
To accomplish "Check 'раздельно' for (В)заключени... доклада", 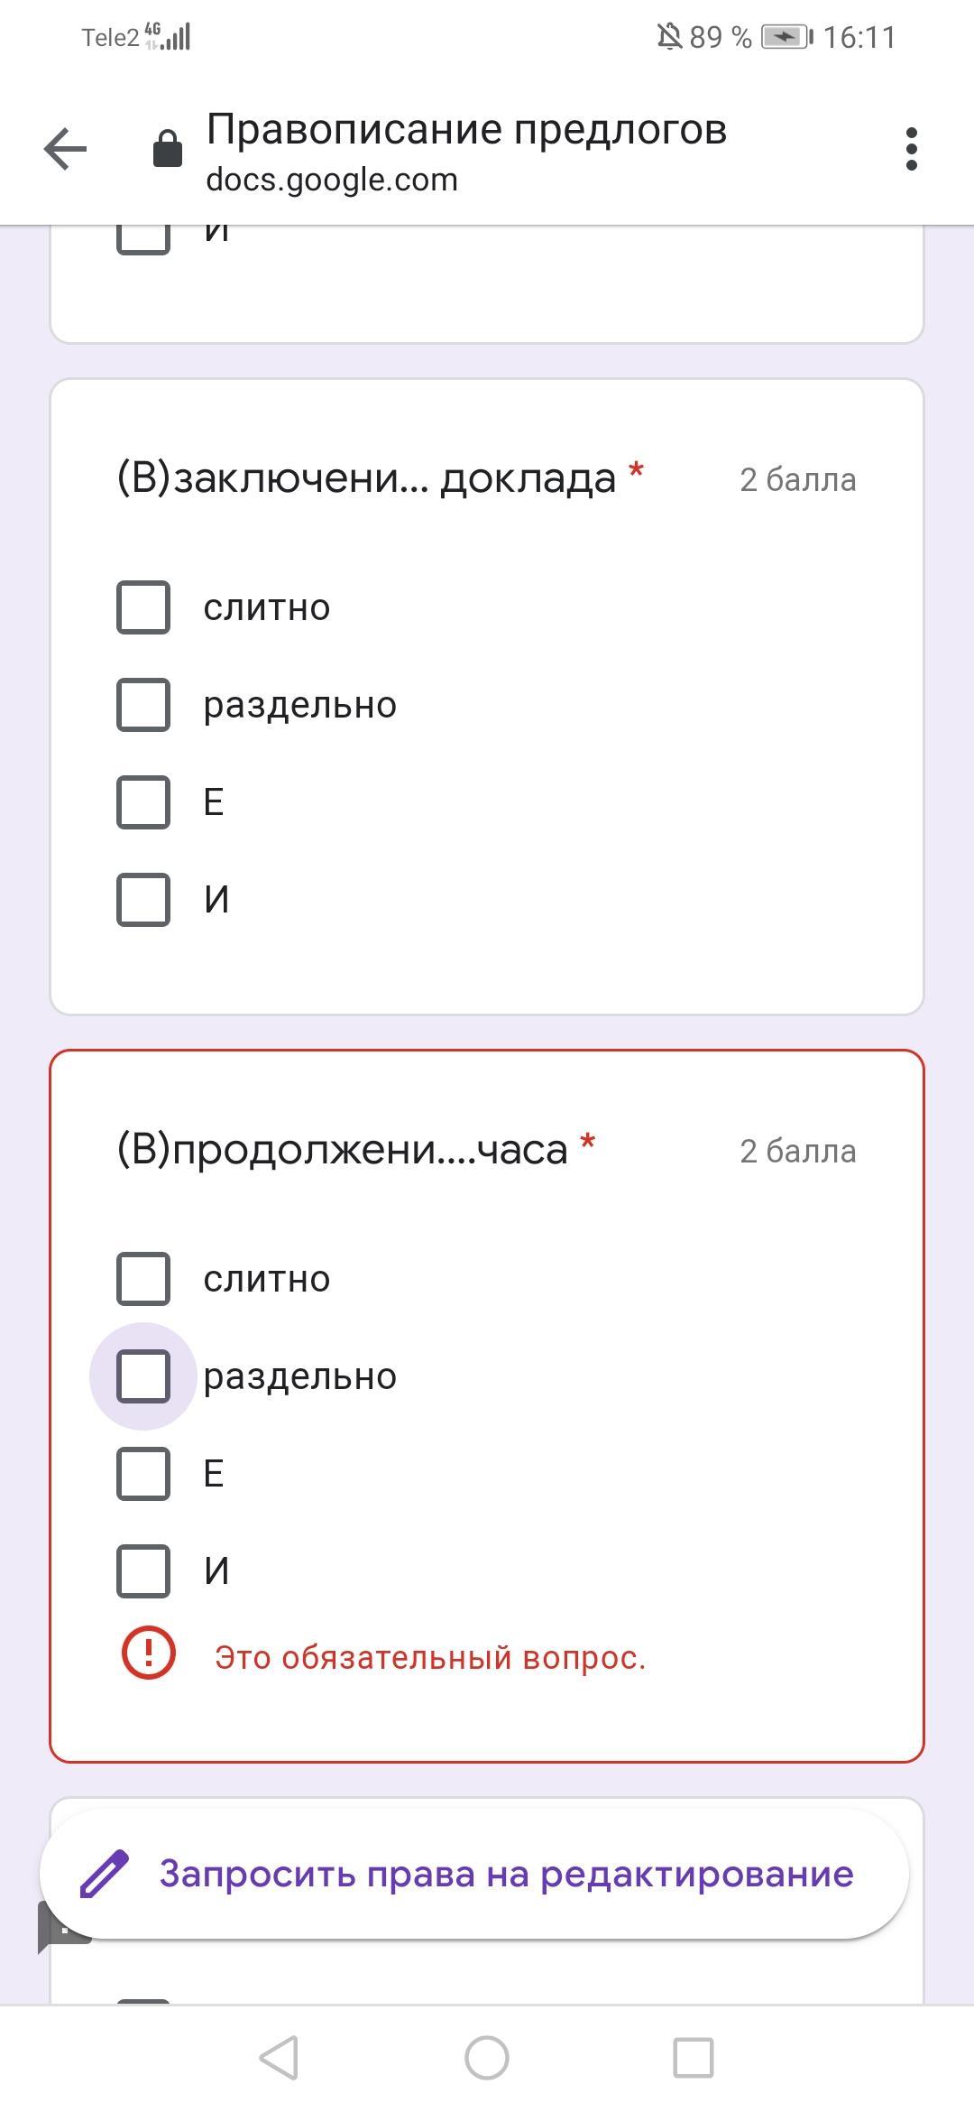I will [143, 705].
